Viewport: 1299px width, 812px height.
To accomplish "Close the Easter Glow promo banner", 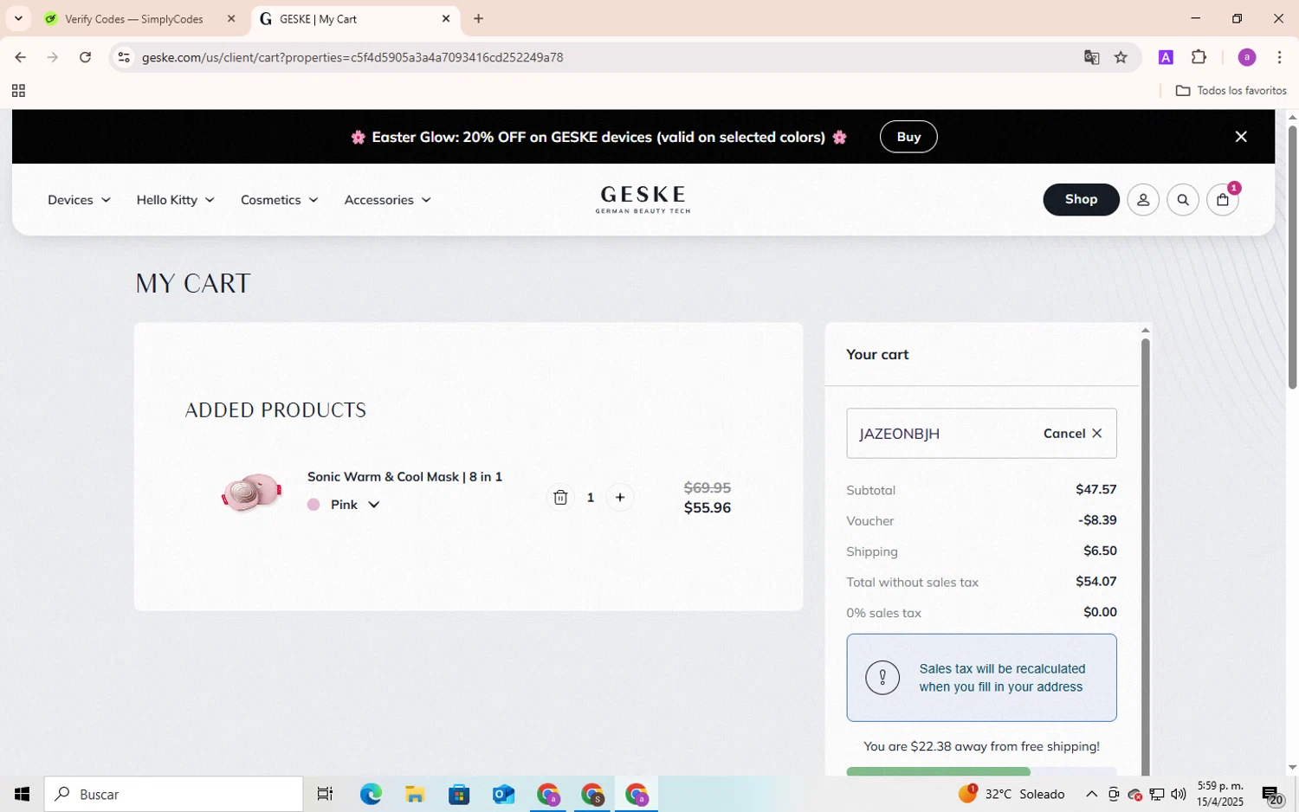I will tap(1241, 137).
